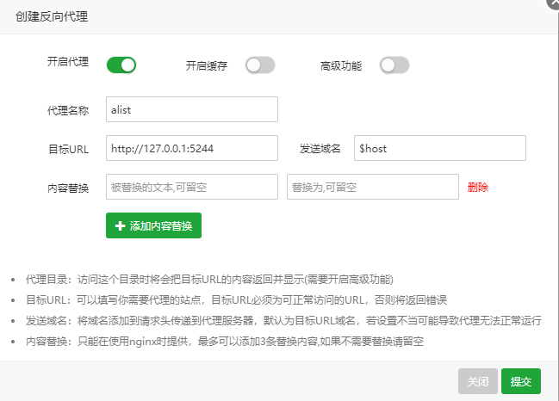Click the 被替换的文本 input box
The image size is (559, 401).
(x=192, y=187)
